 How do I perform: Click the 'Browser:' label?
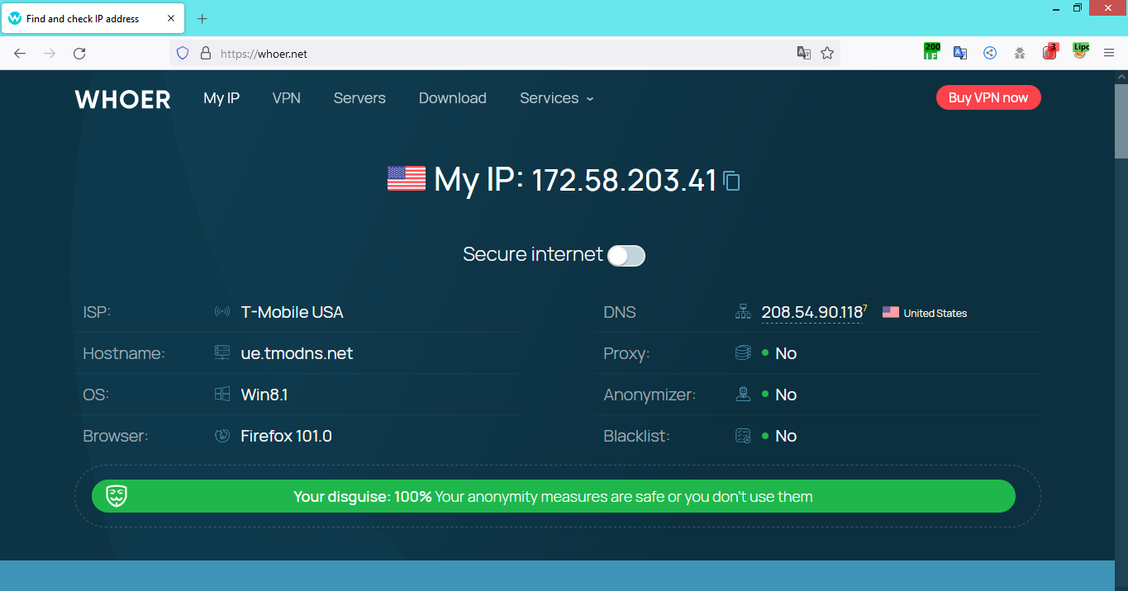pos(116,436)
